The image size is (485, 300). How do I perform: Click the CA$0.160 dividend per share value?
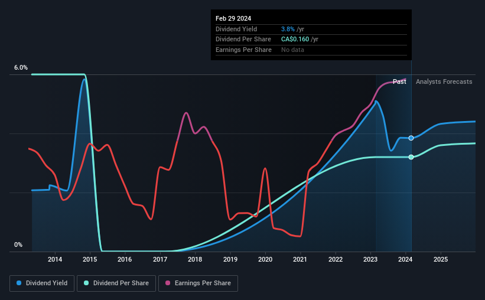[295, 40]
